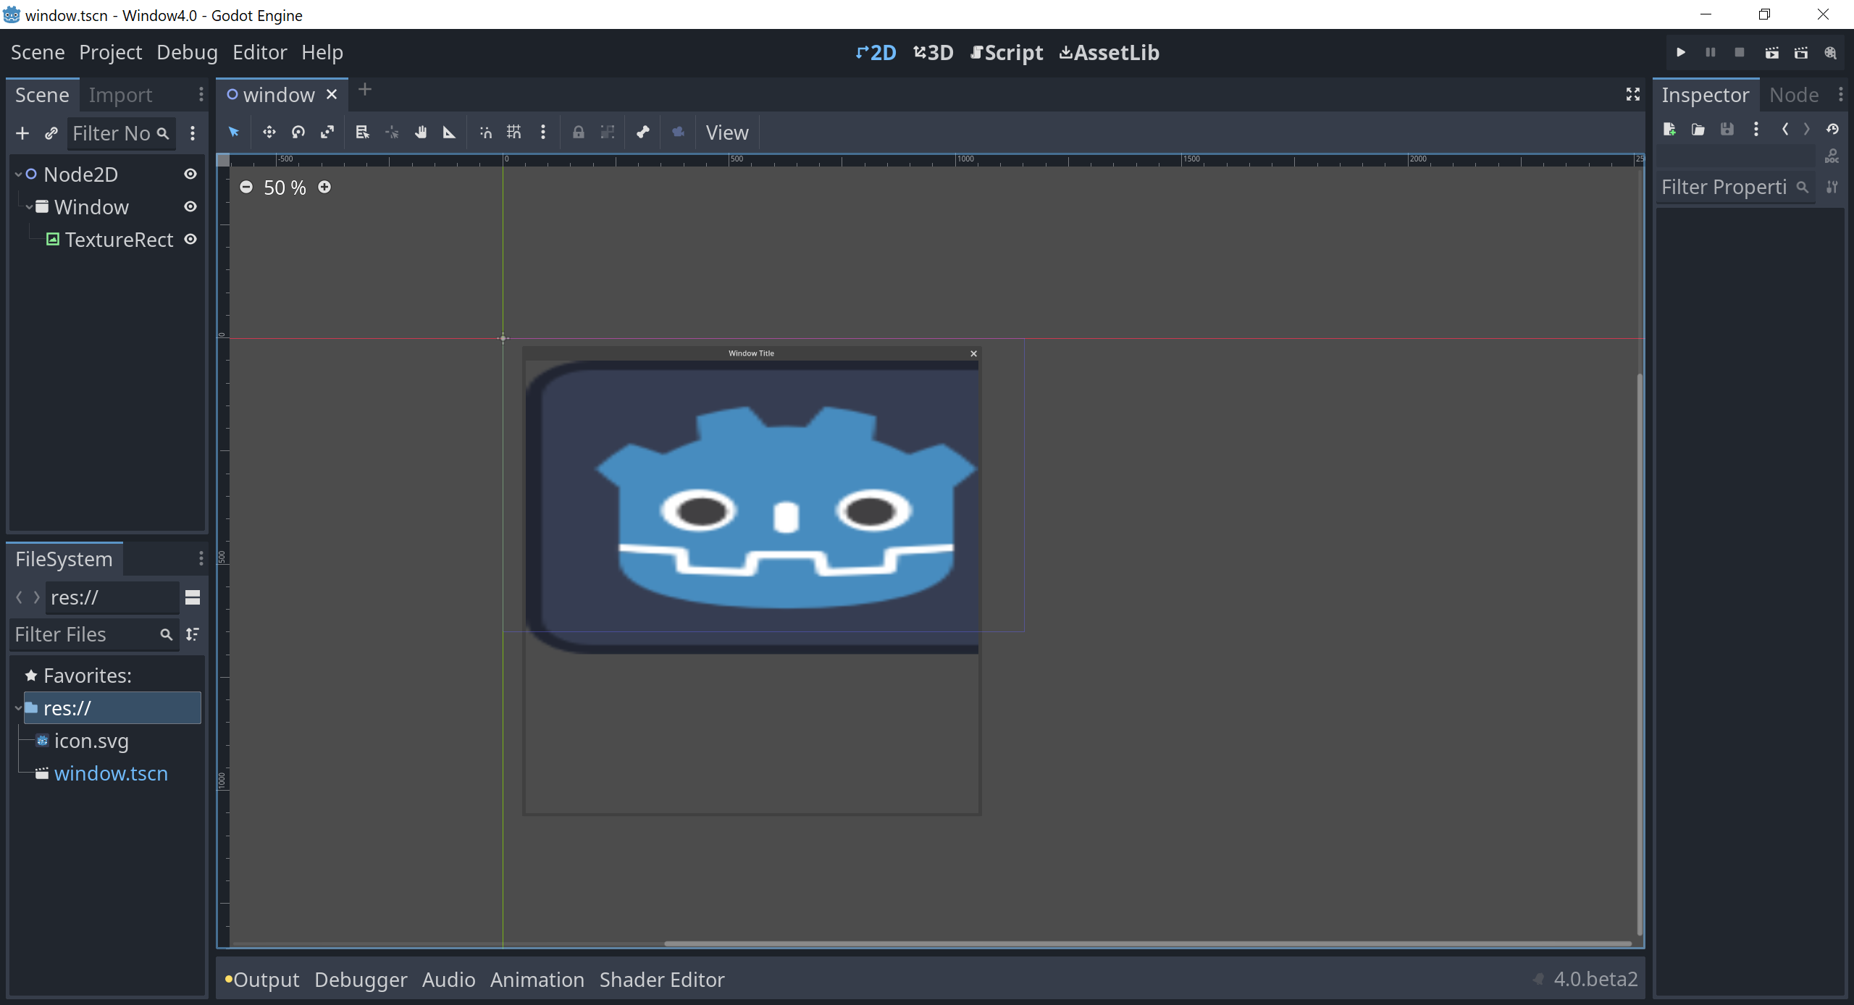Collapse the Window node in the scene tree
This screenshot has width=1854, height=1005.
point(28,206)
